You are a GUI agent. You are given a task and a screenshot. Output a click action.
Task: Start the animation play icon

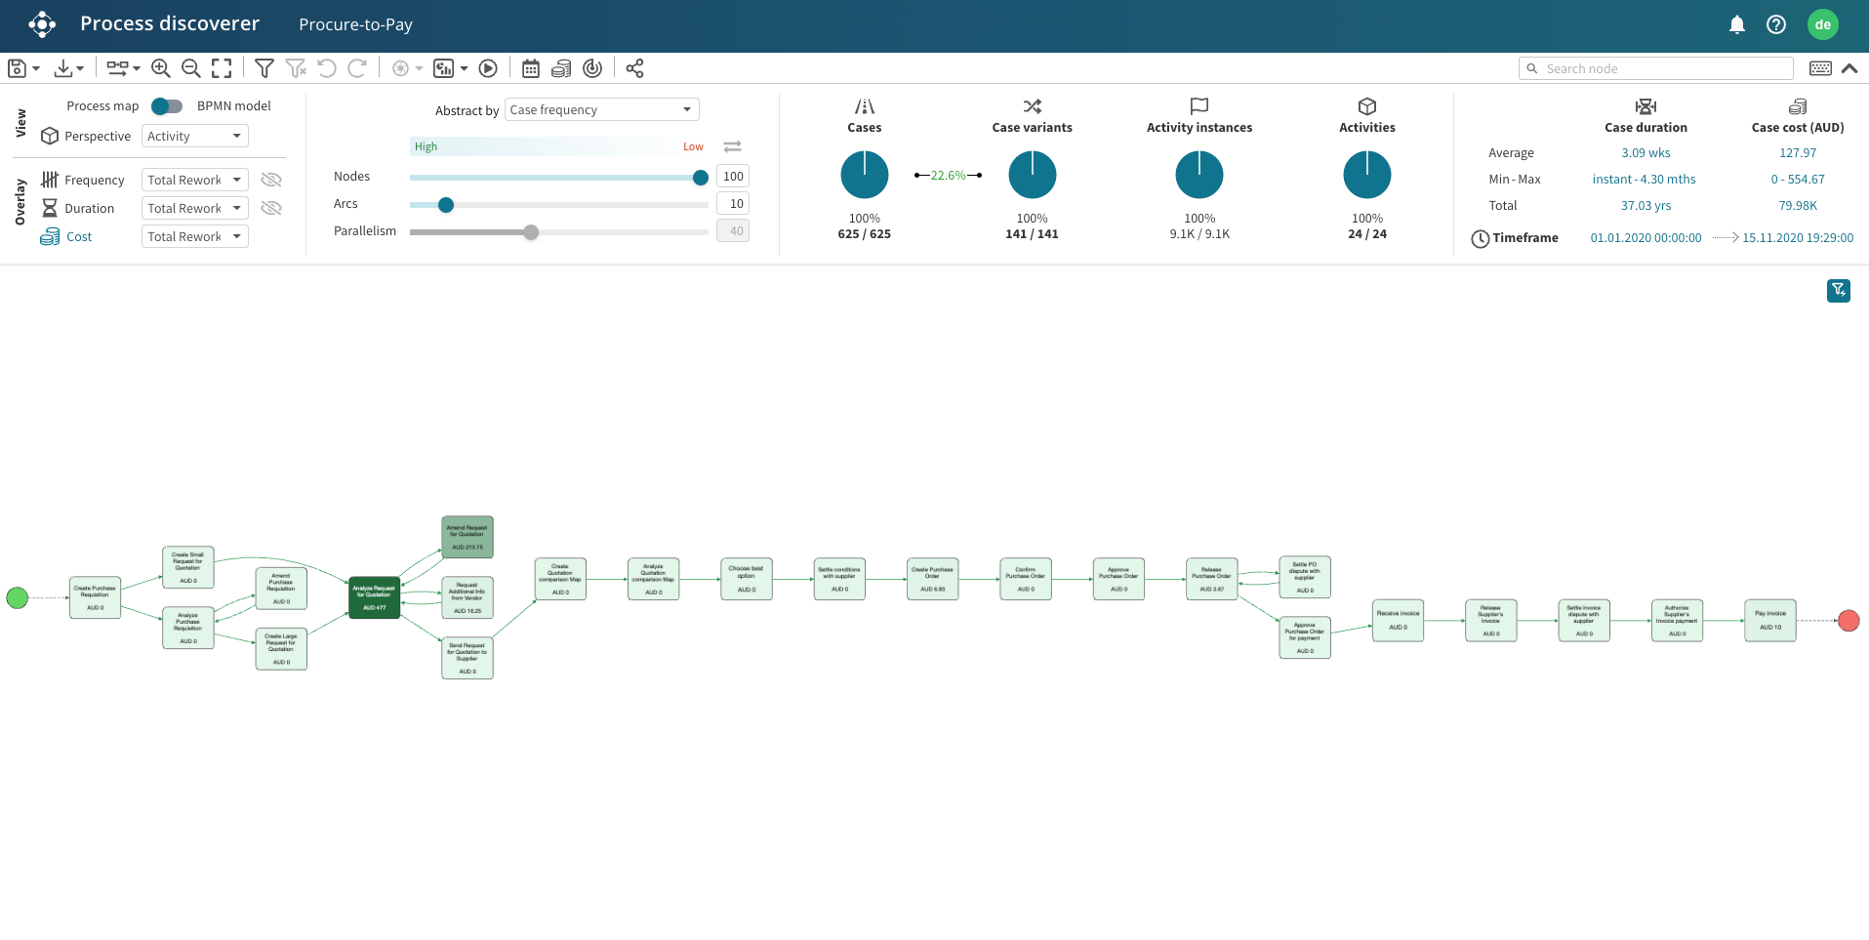[488, 68]
